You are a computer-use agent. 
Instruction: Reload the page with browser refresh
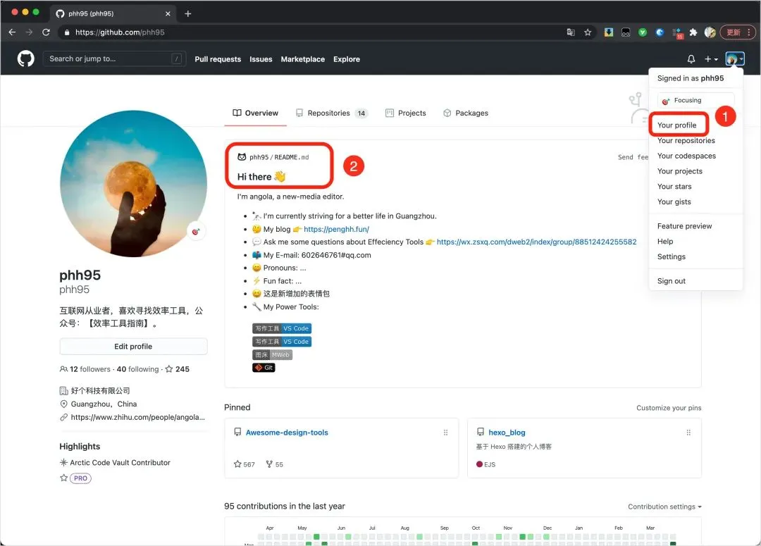(46, 32)
